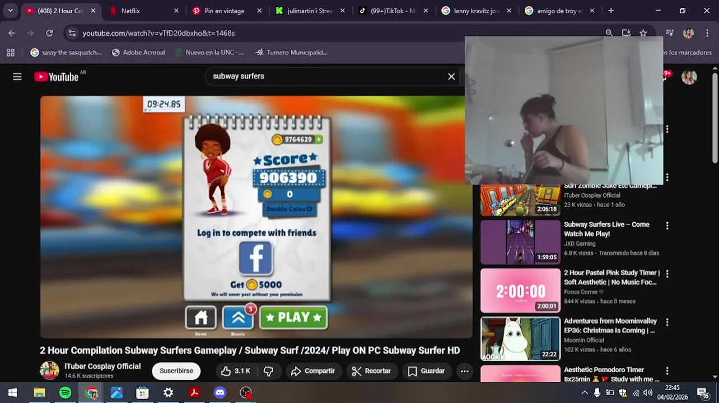
Task: Open more actions ellipsis next to Guardar
Action: point(464,371)
